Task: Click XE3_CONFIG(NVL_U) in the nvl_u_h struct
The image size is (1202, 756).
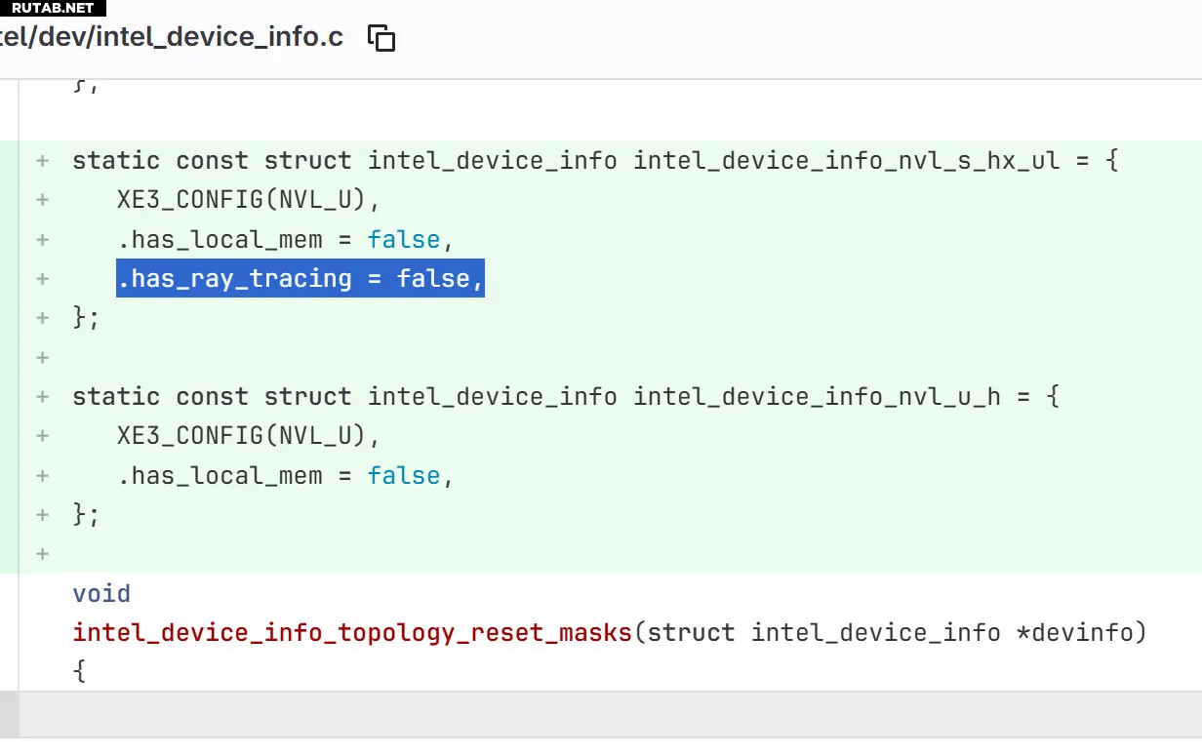Action: tap(248, 436)
